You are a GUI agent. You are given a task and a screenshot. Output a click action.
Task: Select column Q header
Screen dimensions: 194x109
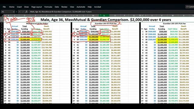(134, 15)
